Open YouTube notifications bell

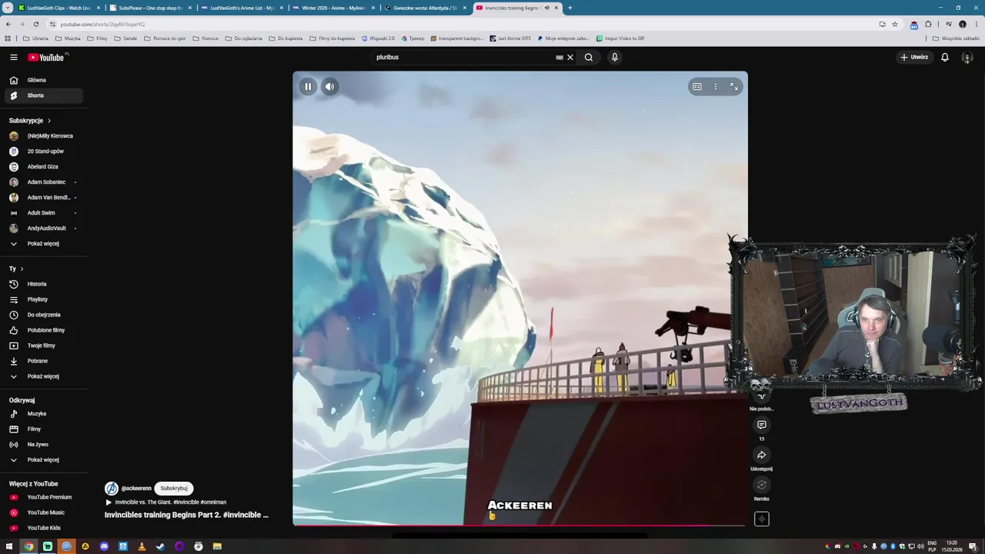click(x=945, y=57)
